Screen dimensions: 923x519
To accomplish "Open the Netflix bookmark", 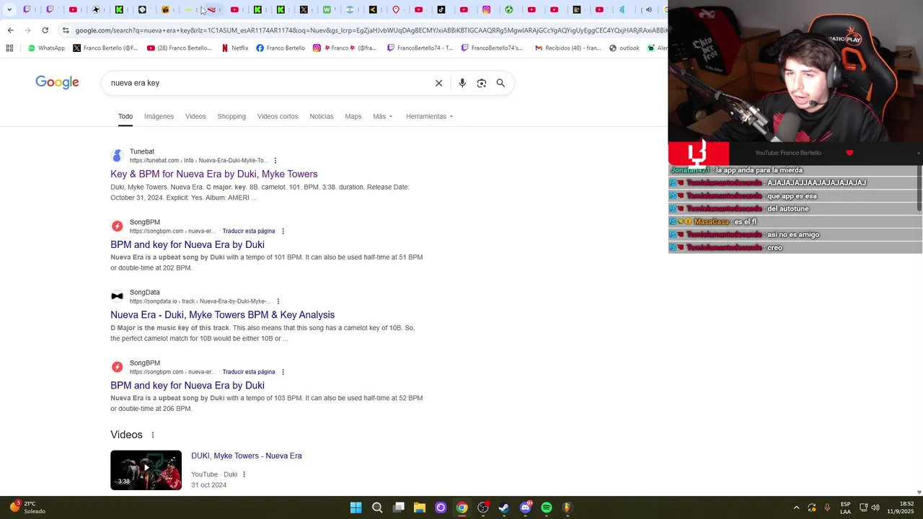I will pyautogui.click(x=235, y=48).
